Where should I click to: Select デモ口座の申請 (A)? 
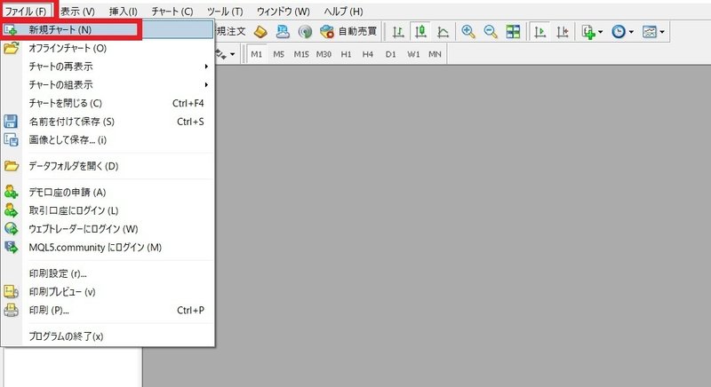pyautogui.click(x=107, y=193)
